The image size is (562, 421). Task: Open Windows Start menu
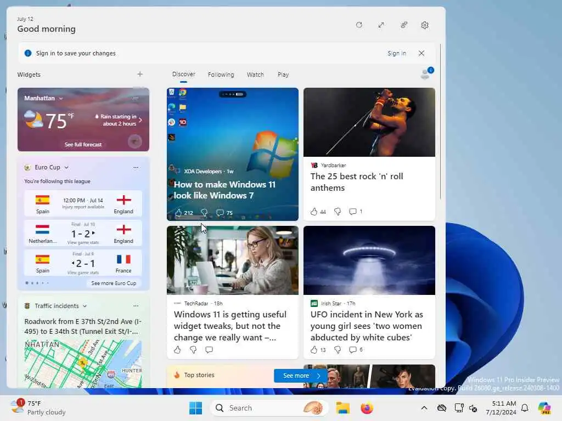tap(196, 408)
